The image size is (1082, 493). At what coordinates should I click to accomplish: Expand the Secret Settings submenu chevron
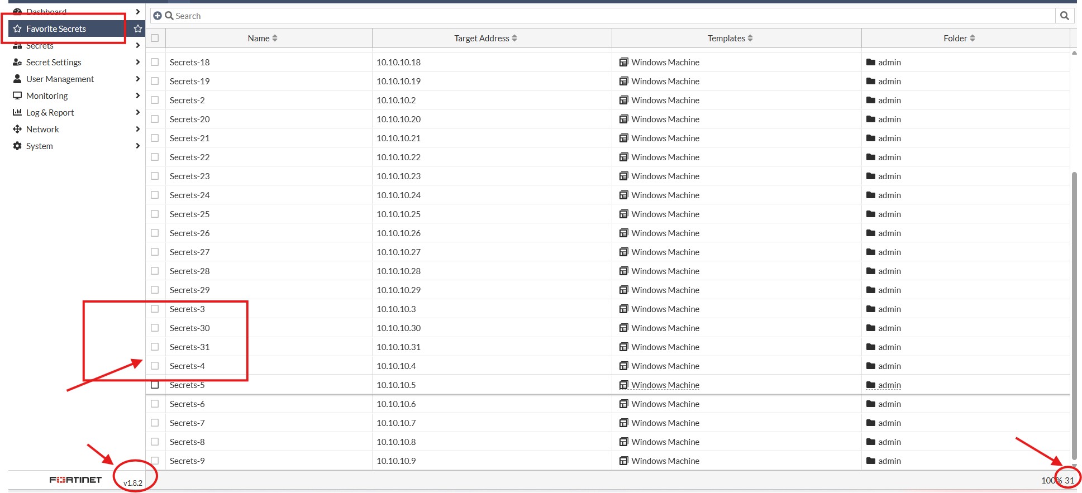(137, 62)
